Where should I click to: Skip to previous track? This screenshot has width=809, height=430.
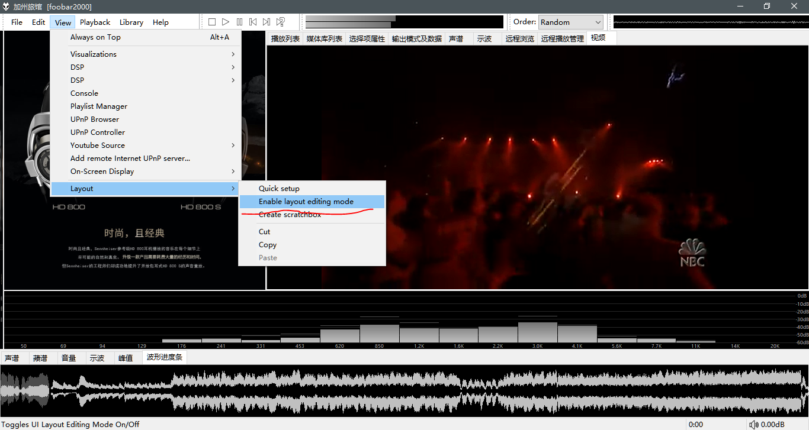[253, 22]
